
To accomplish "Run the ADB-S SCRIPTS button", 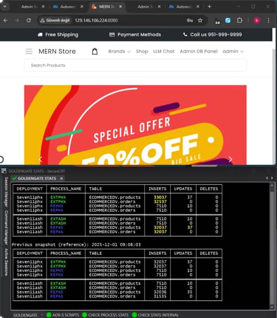I will click(x=63, y=315).
